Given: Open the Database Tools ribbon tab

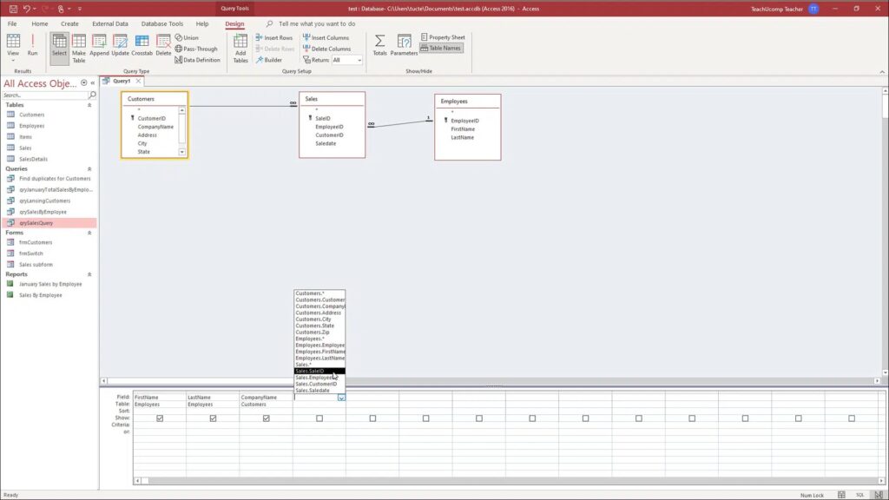Looking at the screenshot, I should (x=162, y=24).
